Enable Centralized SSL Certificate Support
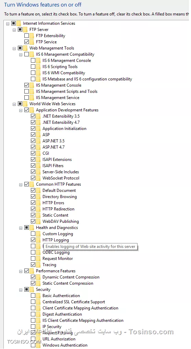The width and height of the screenshot is (191, 349). point(33,302)
